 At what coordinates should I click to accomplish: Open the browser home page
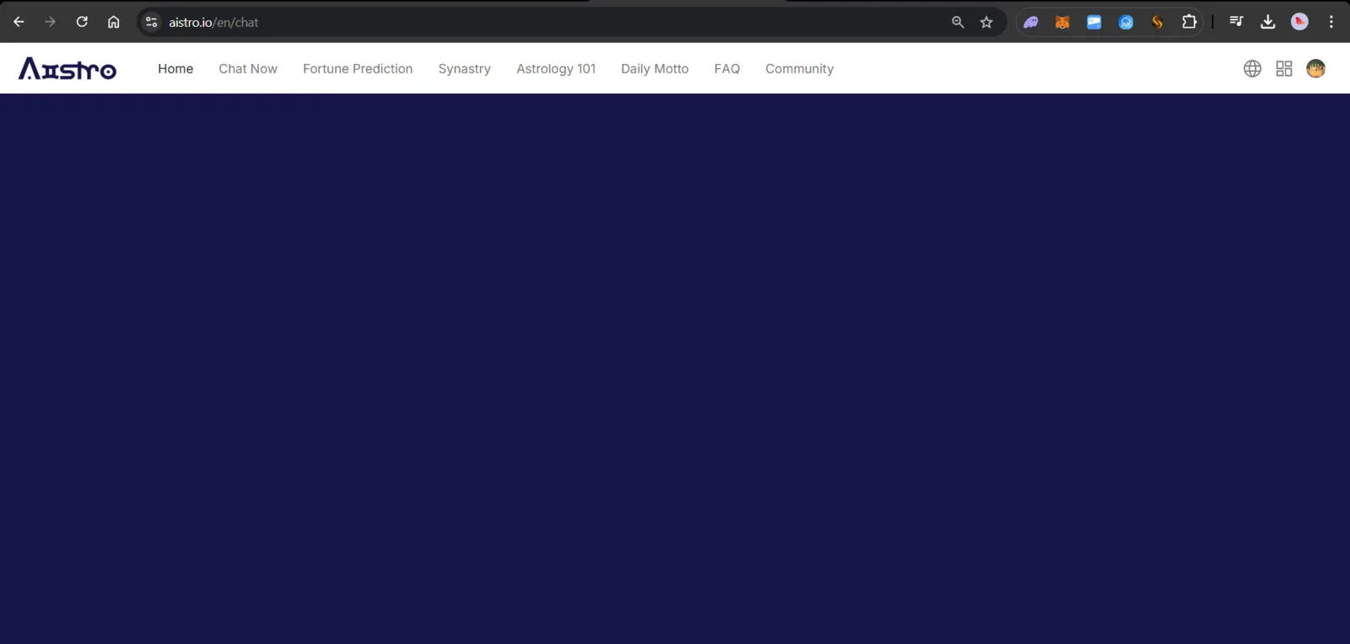(114, 22)
